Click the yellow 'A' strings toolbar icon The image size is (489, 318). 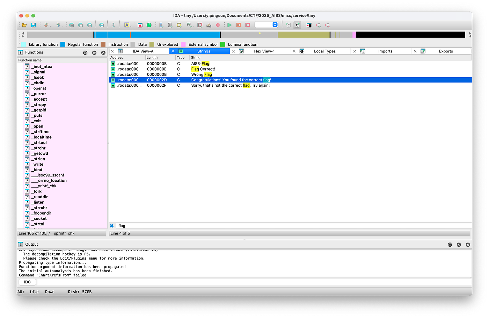point(127,25)
